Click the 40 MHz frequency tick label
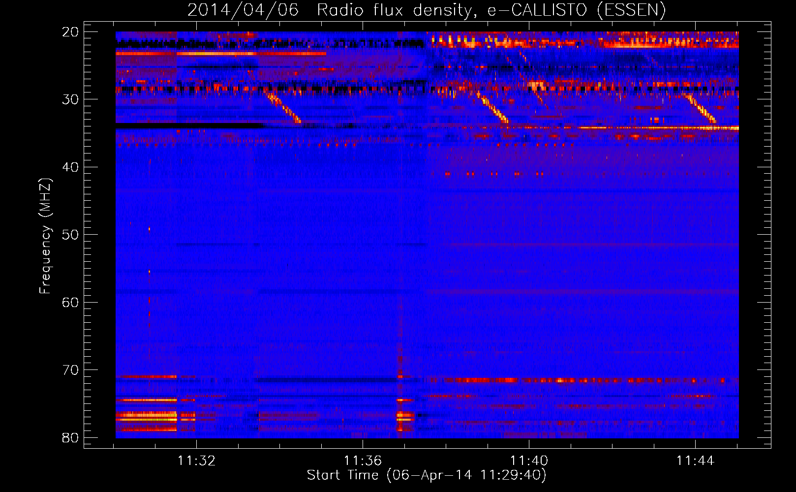Image resolution: width=796 pixels, height=492 pixels. pos(70,167)
